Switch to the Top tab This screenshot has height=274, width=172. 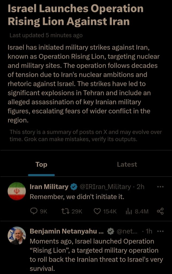coord(41,165)
